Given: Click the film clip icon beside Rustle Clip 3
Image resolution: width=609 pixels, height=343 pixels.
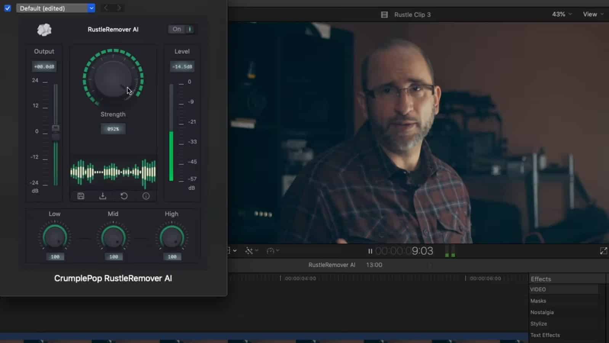Looking at the screenshot, I should tap(384, 14).
